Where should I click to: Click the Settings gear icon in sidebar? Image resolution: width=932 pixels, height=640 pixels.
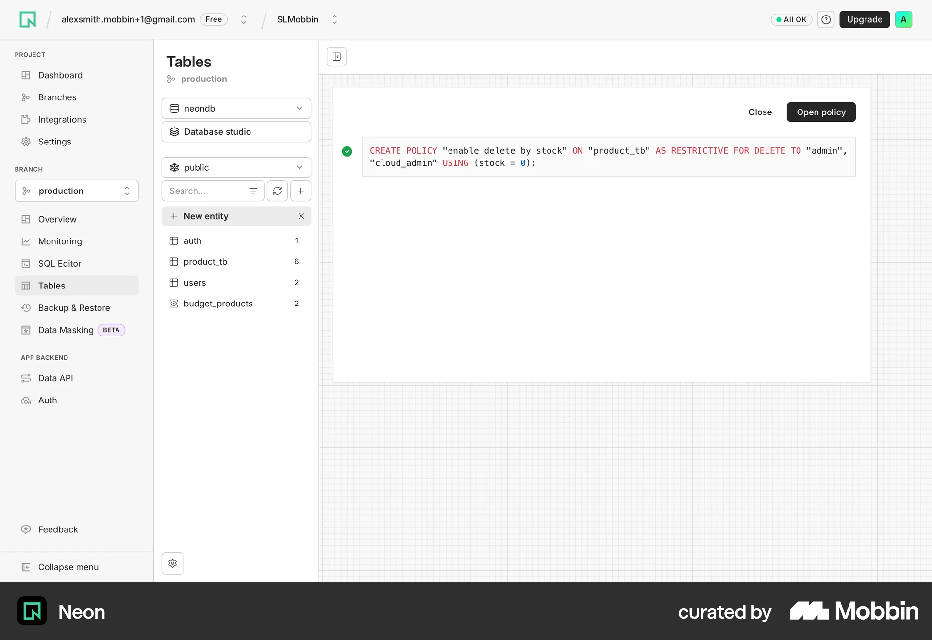(x=26, y=142)
